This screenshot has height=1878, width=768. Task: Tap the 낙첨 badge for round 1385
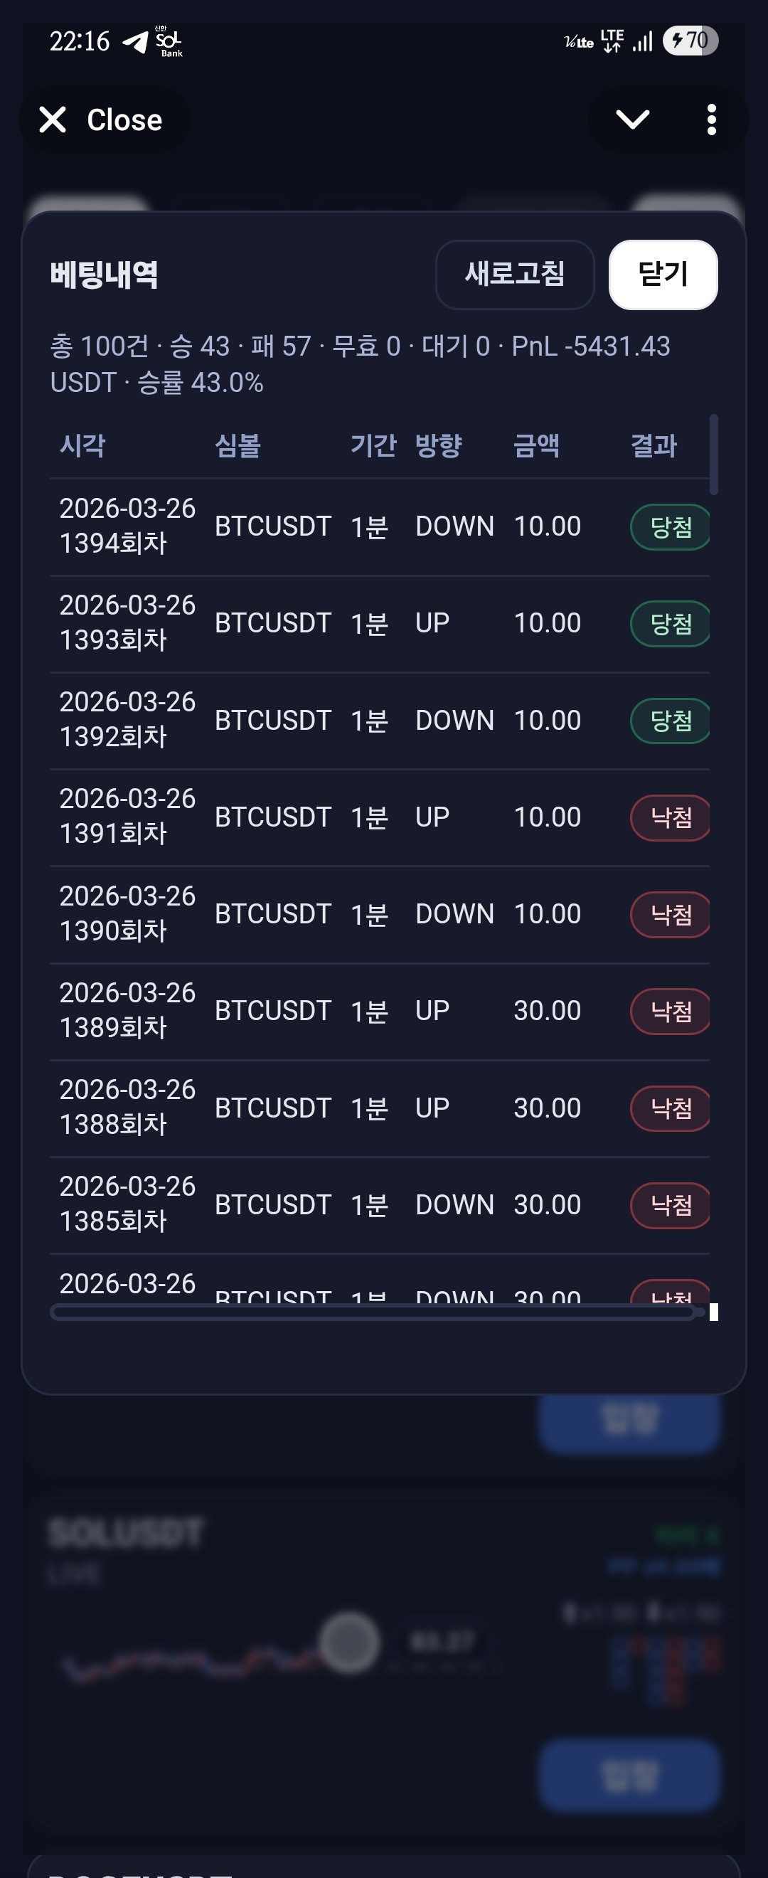pos(670,1205)
